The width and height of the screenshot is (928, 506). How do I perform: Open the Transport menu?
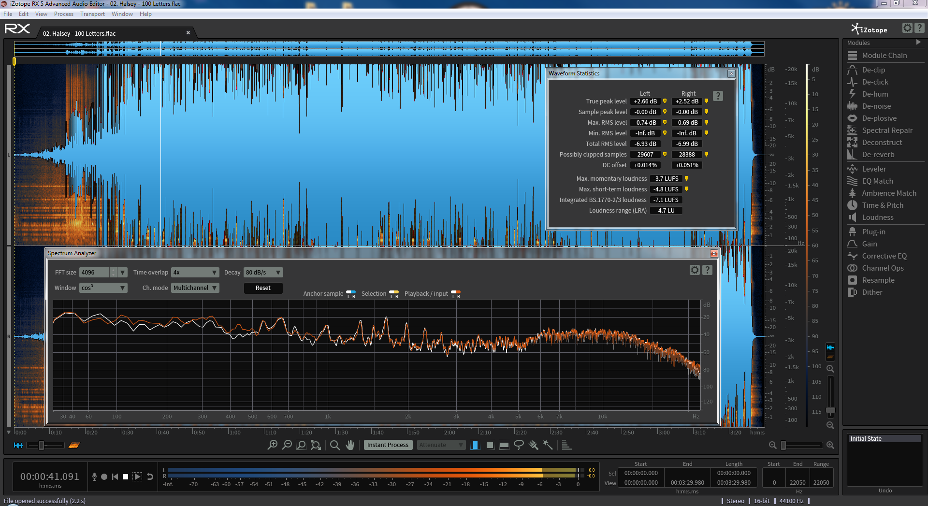coord(92,14)
